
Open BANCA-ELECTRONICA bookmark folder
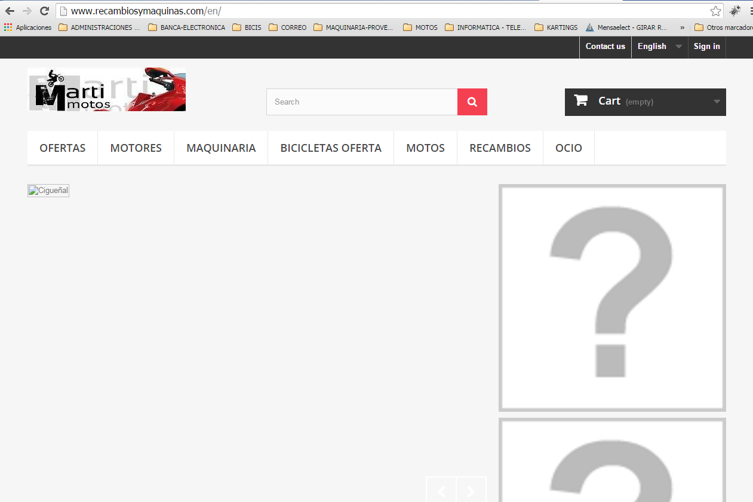tap(187, 27)
